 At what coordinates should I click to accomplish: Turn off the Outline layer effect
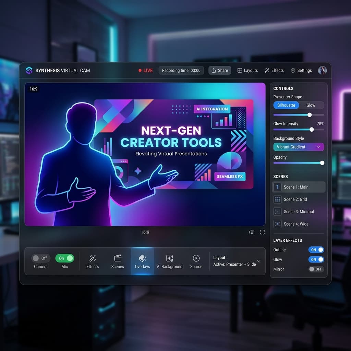316,250
